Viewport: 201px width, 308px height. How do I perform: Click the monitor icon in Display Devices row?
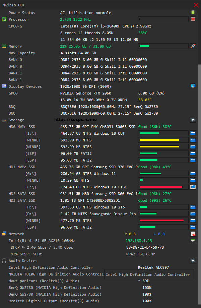193,86
